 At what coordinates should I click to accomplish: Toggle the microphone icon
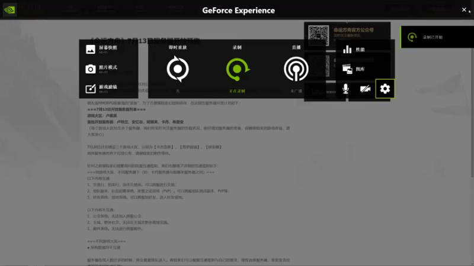pos(345,89)
